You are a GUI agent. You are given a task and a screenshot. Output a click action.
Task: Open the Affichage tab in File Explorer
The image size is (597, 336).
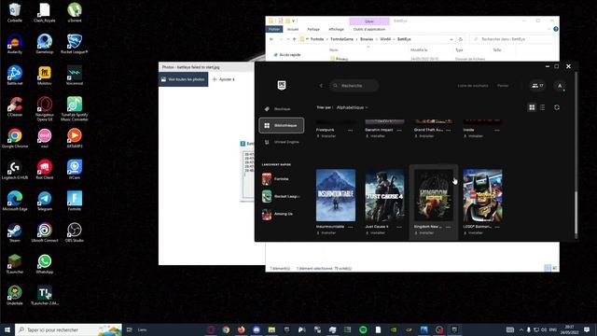coord(336,29)
